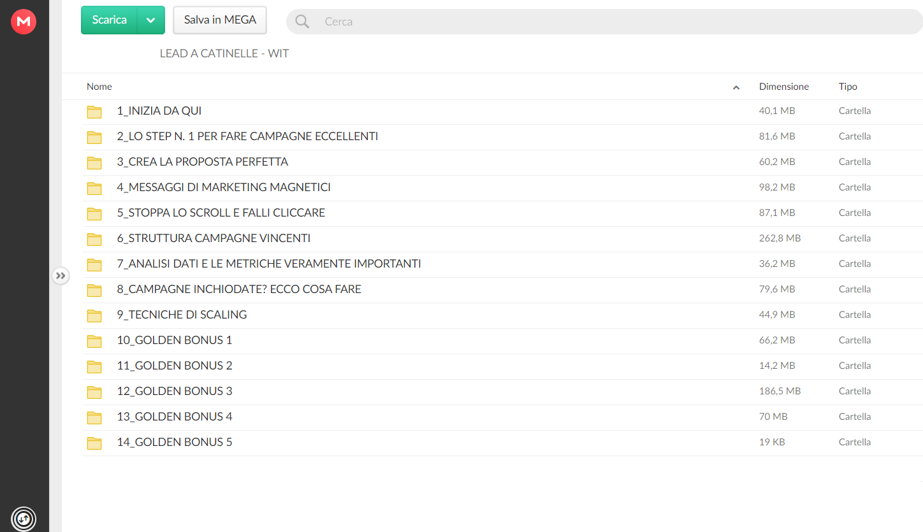
Task: Open the Scarica dropdown arrow
Action: pyautogui.click(x=150, y=20)
